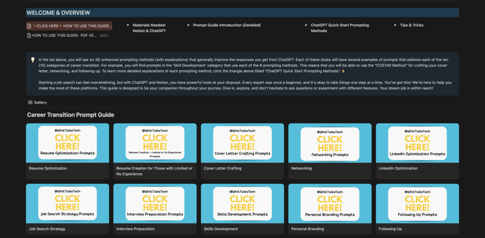Click 'Resume Optimization' card title
The height and width of the screenshot is (238, 485).
click(48, 168)
